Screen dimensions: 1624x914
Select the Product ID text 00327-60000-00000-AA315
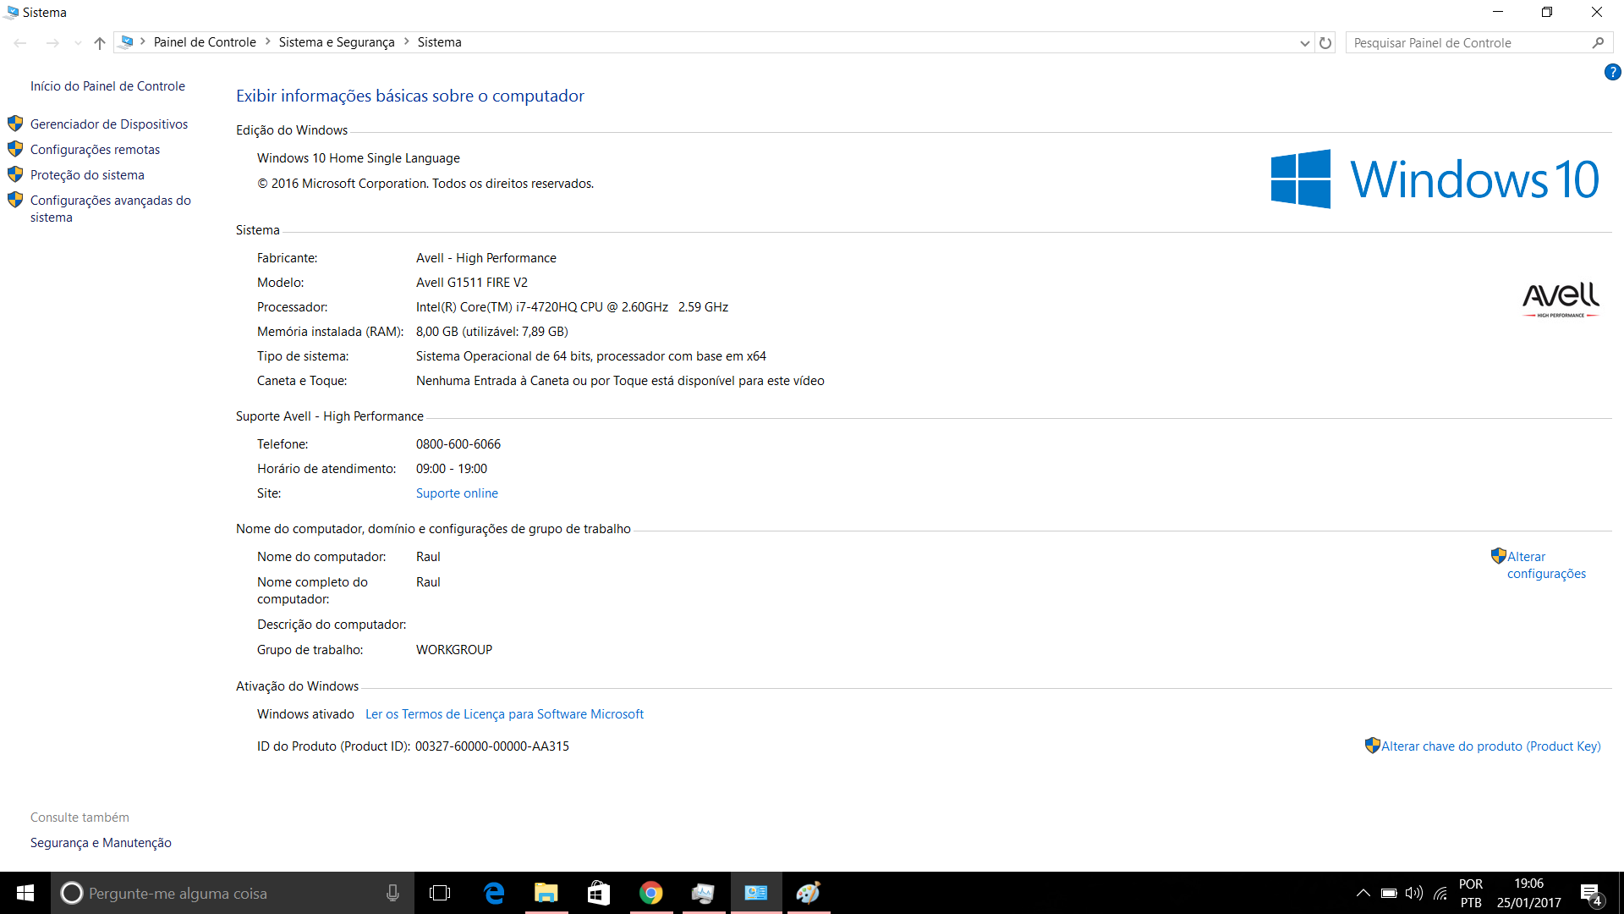pos(492,746)
